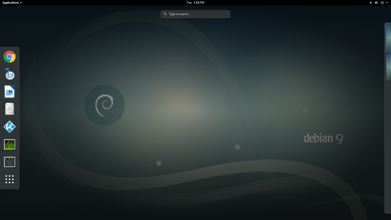Open the Applications menu

coord(12,3)
